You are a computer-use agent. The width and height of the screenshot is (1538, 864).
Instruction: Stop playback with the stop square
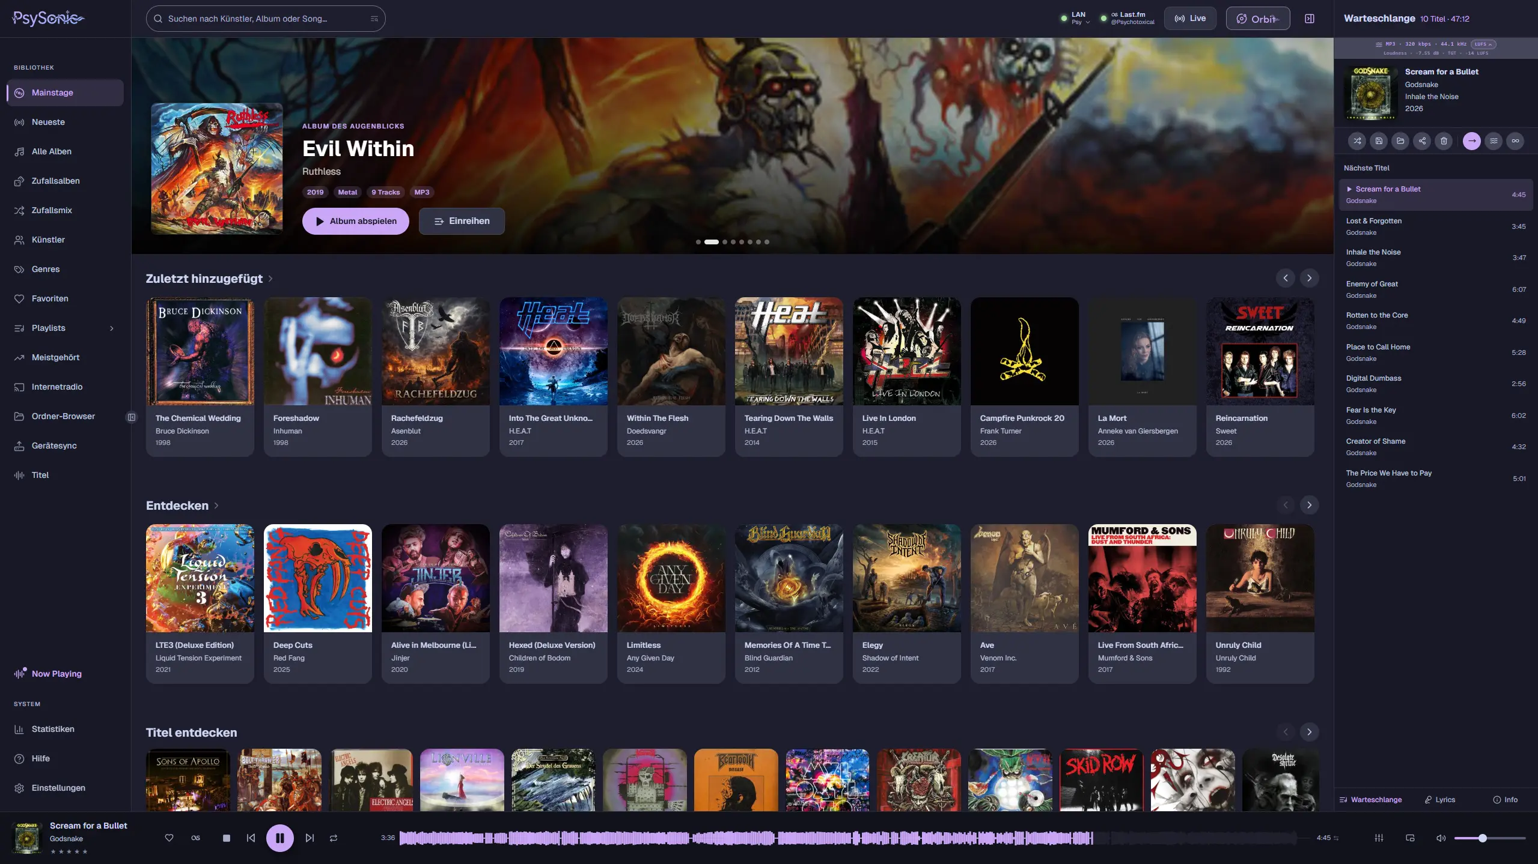(227, 838)
